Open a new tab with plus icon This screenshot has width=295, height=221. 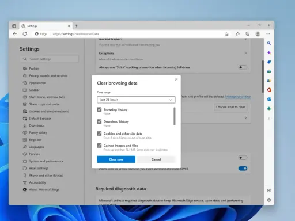[77, 26]
